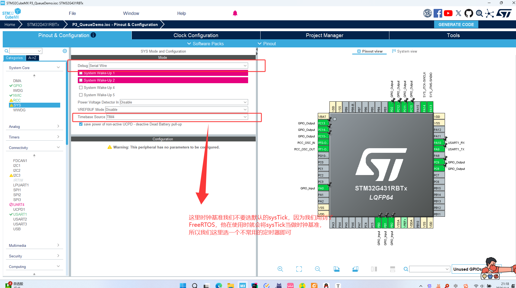Open the Facebook icon in the header
Screen dimensions: 516x288
(x=438, y=13)
